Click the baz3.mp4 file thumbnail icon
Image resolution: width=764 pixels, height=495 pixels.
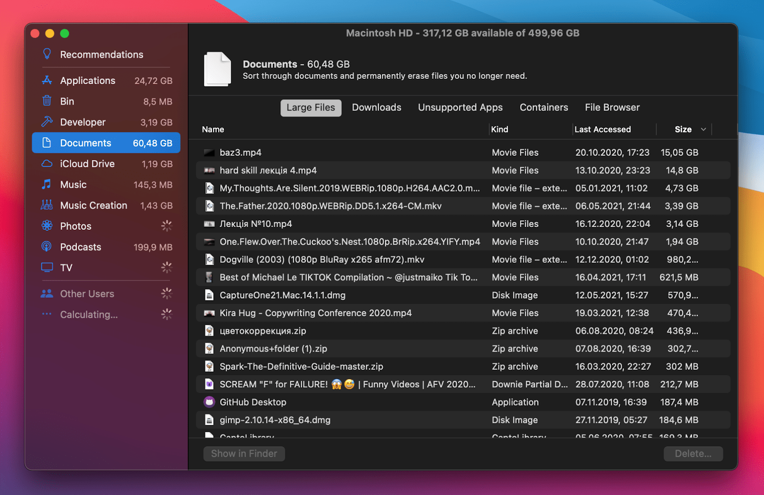point(209,152)
